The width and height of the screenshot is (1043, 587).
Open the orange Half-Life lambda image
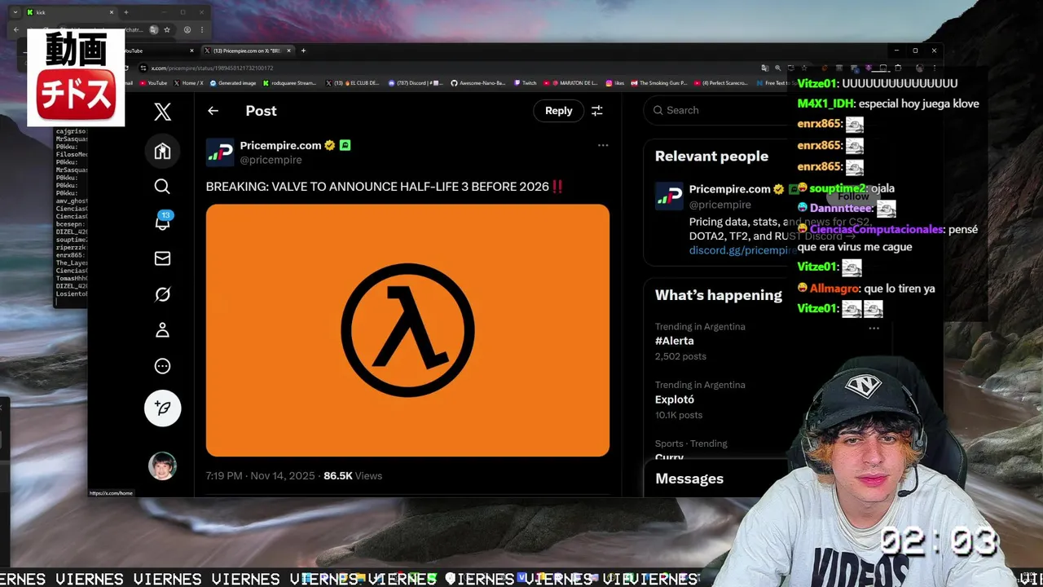click(407, 330)
